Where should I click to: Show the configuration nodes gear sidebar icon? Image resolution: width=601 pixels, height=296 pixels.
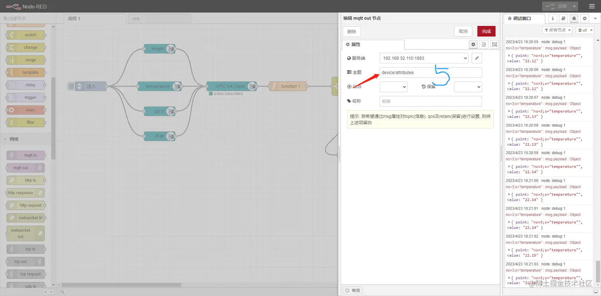tap(585, 18)
